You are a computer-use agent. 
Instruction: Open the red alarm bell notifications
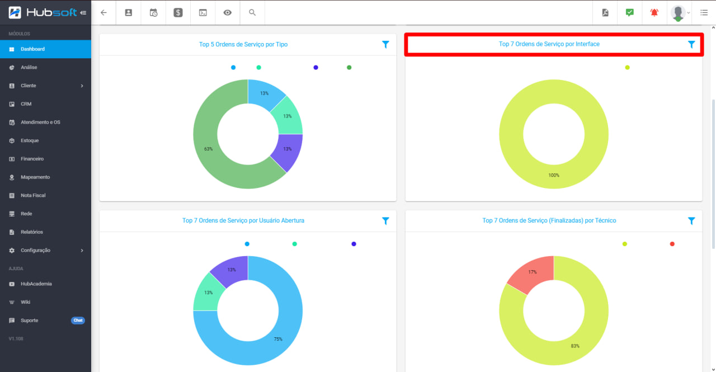(654, 12)
